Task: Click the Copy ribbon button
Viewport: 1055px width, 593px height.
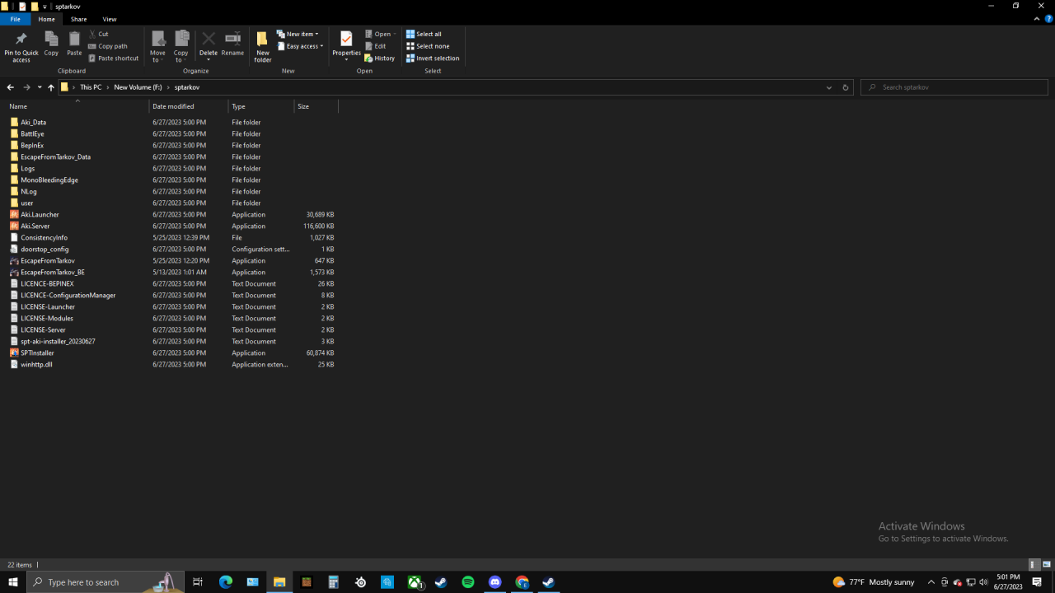Action: pos(51,44)
